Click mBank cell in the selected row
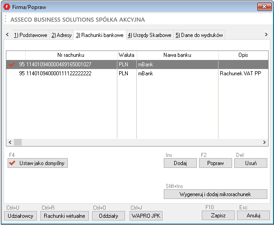Image resolution: width=274 pixels, height=225 pixels. point(177,64)
